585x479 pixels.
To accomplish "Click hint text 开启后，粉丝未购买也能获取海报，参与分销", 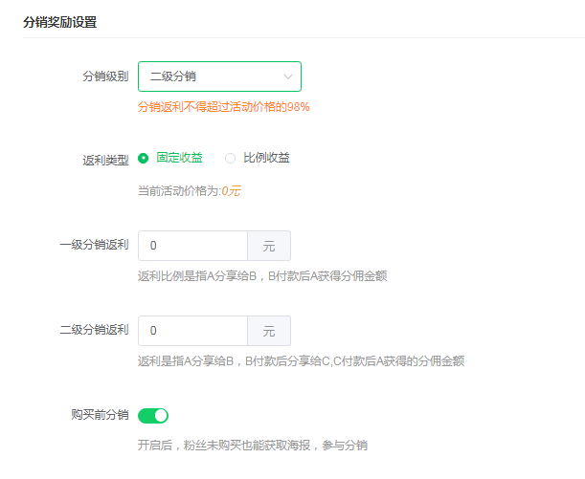I will point(253,446).
